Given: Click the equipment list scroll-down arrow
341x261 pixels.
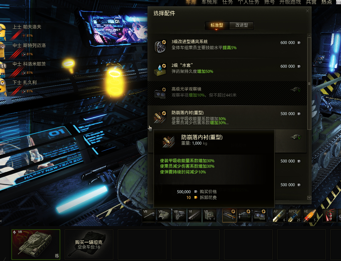Looking at the screenshot, I should pyautogui.click(x=309, y=198).
